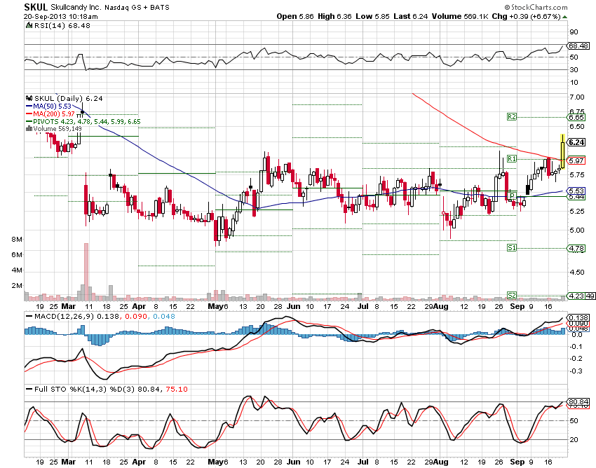Image resolution: width=596 pixels, height=468 pixels.
Task: Select the Last 6.24 header value
Action: (410, 16)
